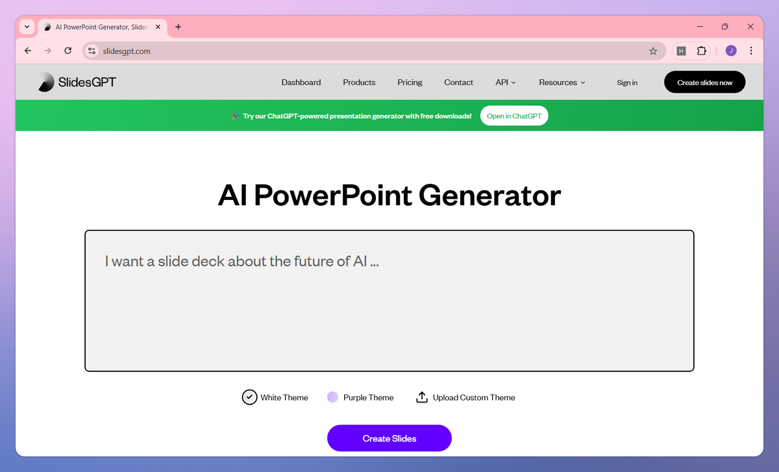Open a new tab with the plus icon

click(179, 27)
